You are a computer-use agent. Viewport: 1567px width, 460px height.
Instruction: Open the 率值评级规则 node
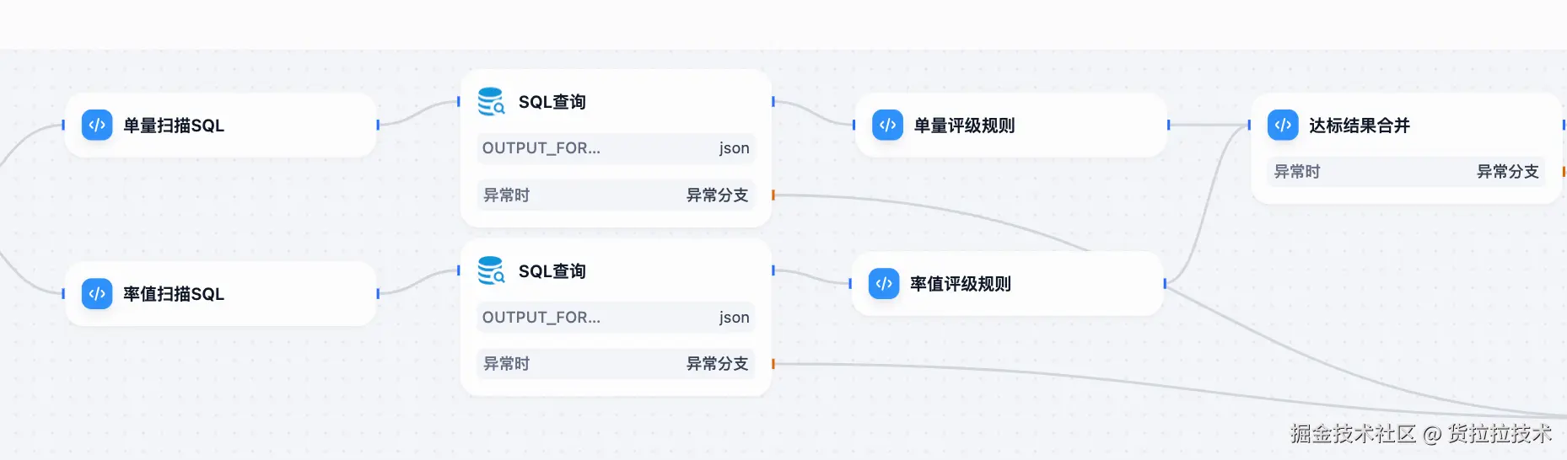961,284
